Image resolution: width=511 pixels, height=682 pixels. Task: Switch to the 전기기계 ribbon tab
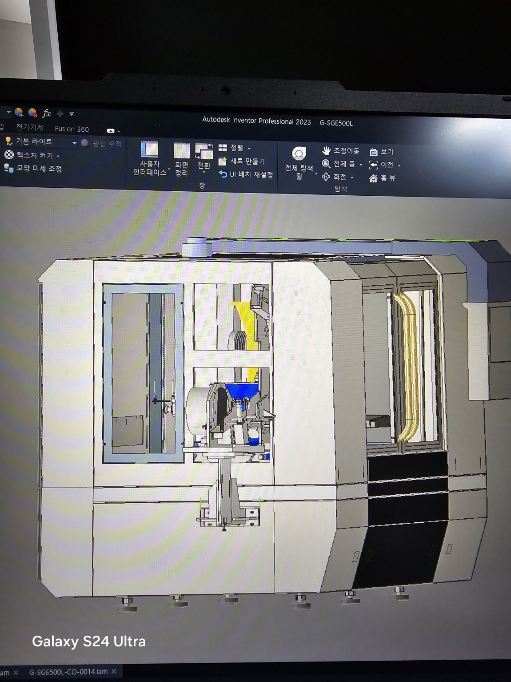[29, 128]
